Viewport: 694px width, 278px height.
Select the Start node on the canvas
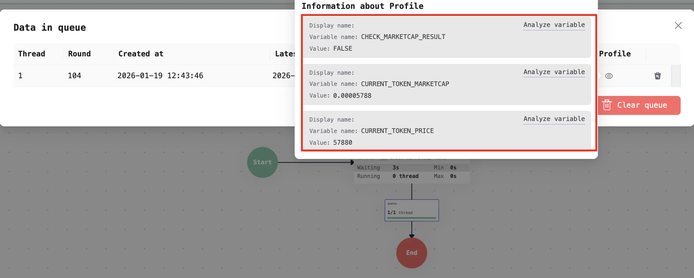pos(262,162)
